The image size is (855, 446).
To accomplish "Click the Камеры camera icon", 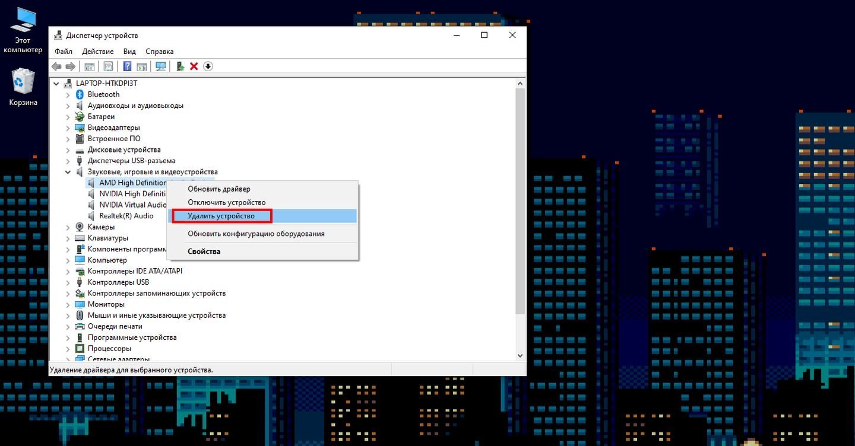I will click(x=80, y=227).
